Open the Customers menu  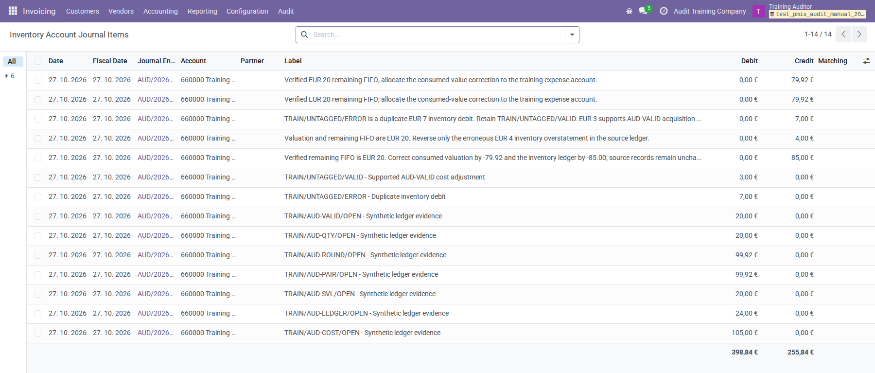83,11
